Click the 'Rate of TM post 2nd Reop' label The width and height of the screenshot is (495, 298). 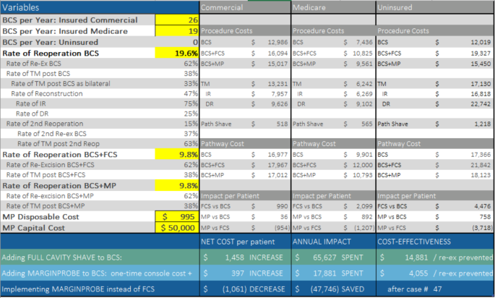click(59, 144)
